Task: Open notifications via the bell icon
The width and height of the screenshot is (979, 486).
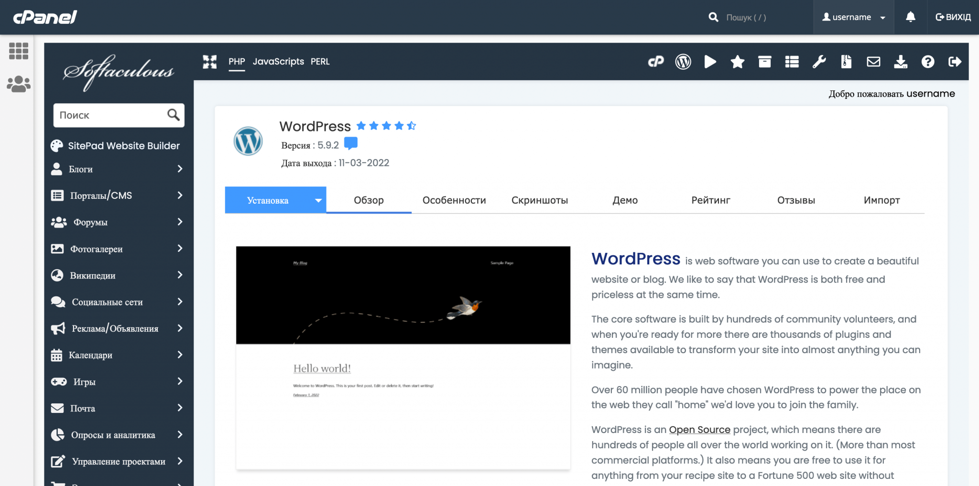Action: coord(910,17)
